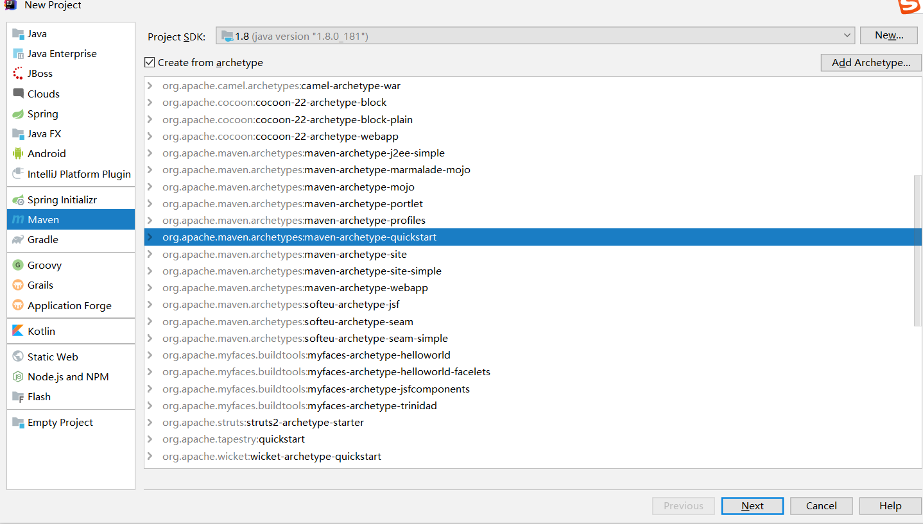Click the Static Web globe icon
The image size is (923, 524).
click(x=18, y=357)
